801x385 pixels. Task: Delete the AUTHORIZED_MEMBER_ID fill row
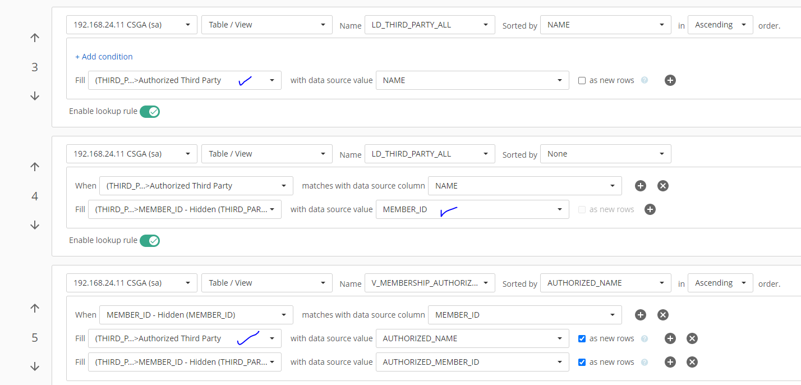coord(692,362)
